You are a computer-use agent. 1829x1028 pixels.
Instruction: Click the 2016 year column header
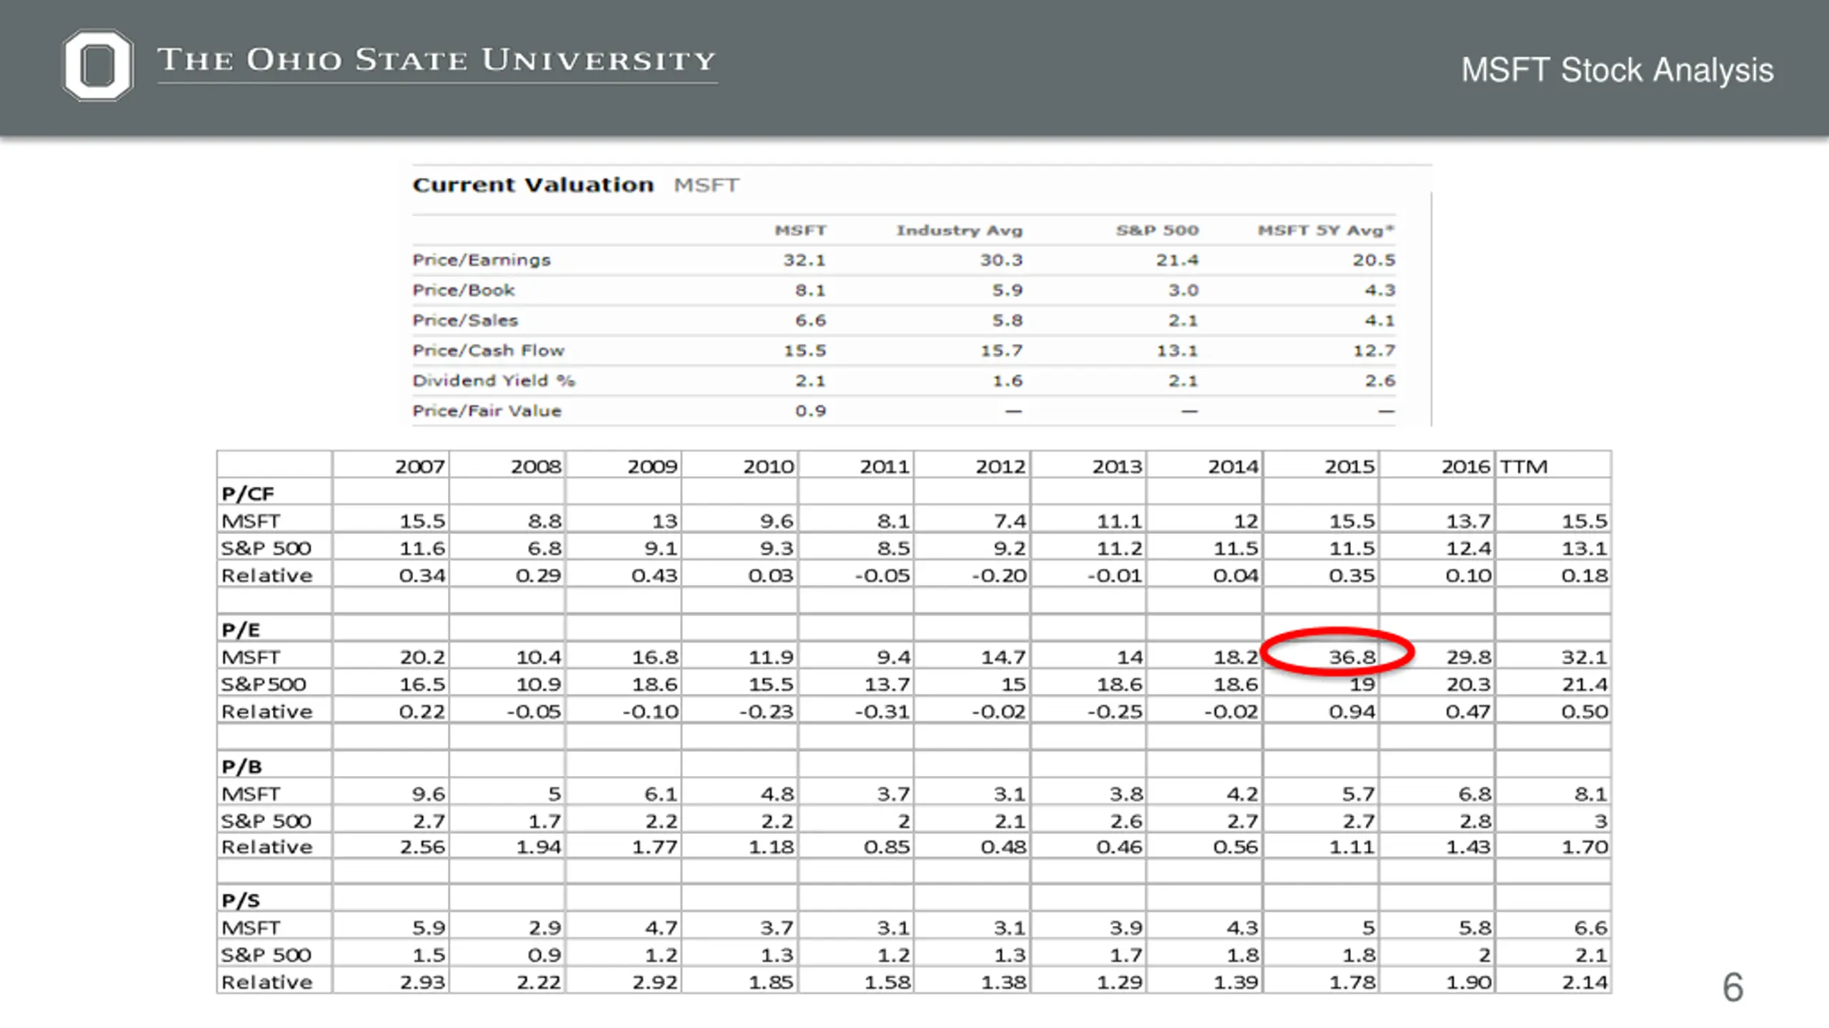coord(1466,467)
